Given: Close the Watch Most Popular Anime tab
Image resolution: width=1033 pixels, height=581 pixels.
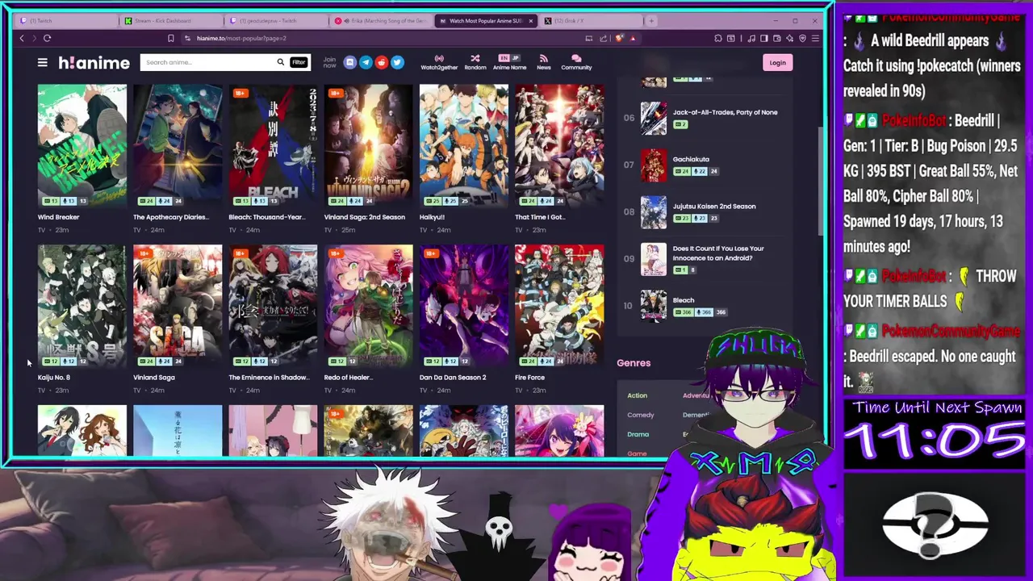Looking at the screenshot, I should (530, 21).
